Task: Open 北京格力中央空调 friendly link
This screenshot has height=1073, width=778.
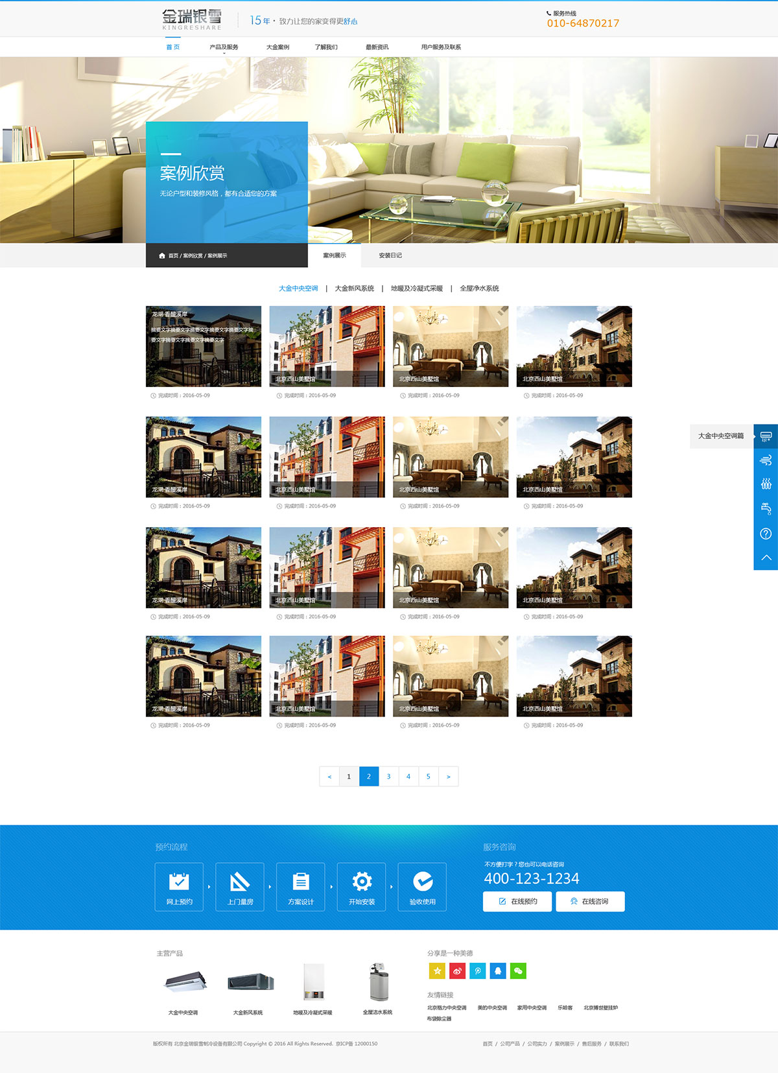Action: tap(447, 1008)
